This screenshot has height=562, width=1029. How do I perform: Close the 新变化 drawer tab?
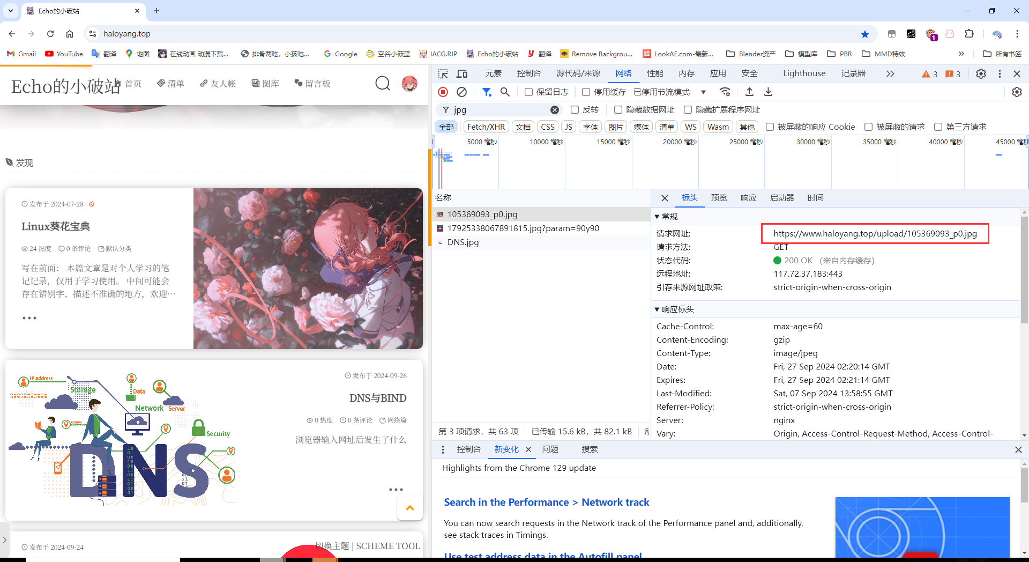(528, 449)
